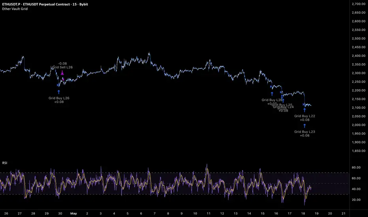368x217 pixels.
Task: Click the 2,700.00 price axis label
Action: 359,4
